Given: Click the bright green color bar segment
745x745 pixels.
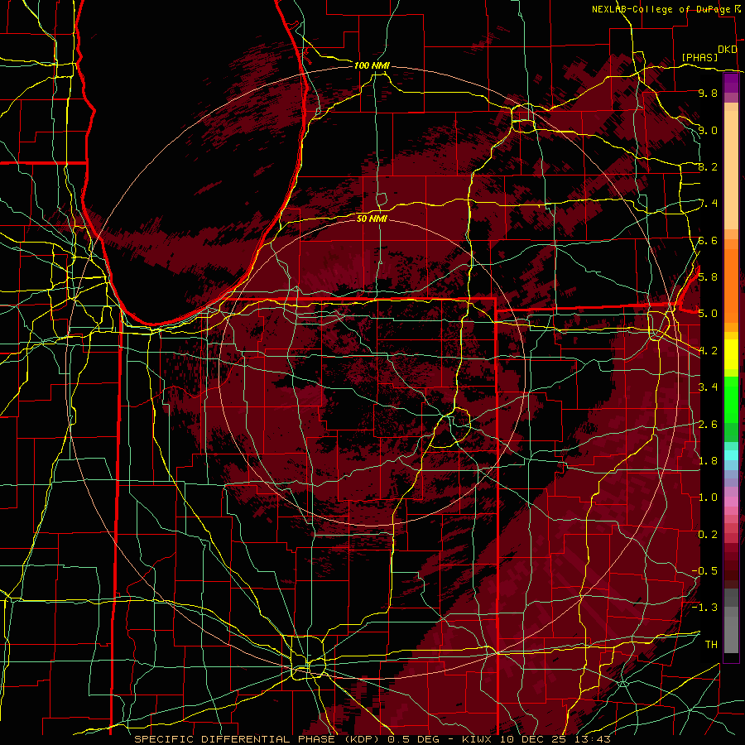Looking at the screenshot, I should (x=731, y=398).
